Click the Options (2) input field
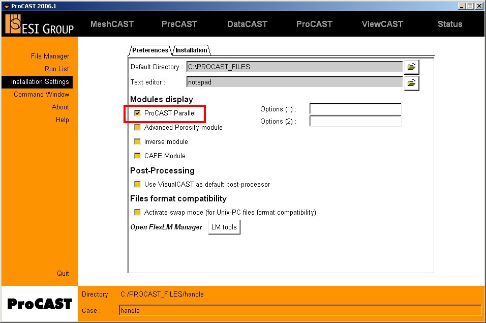Image resolution: width=486 pixels, height=323 pixels. [355, 121]
